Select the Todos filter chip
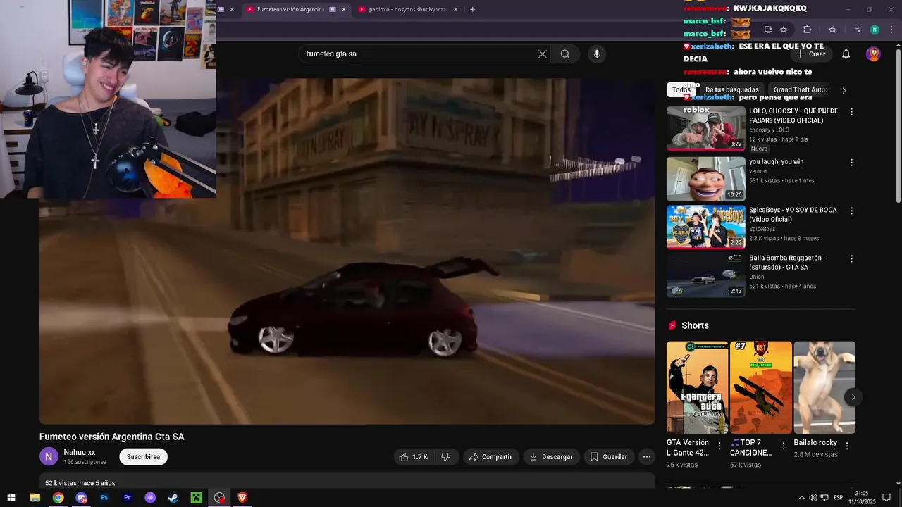Viewport: 902px width, 507px height. pos(681,89)
